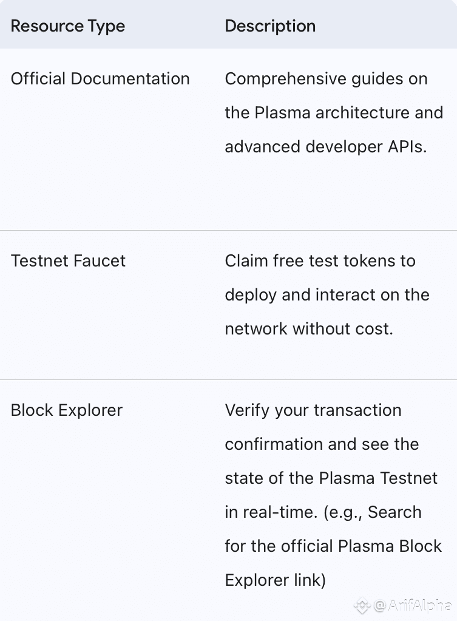457x621 pixels.
Task: Click the Binance logo watermark icon
Action: [362, 605]
